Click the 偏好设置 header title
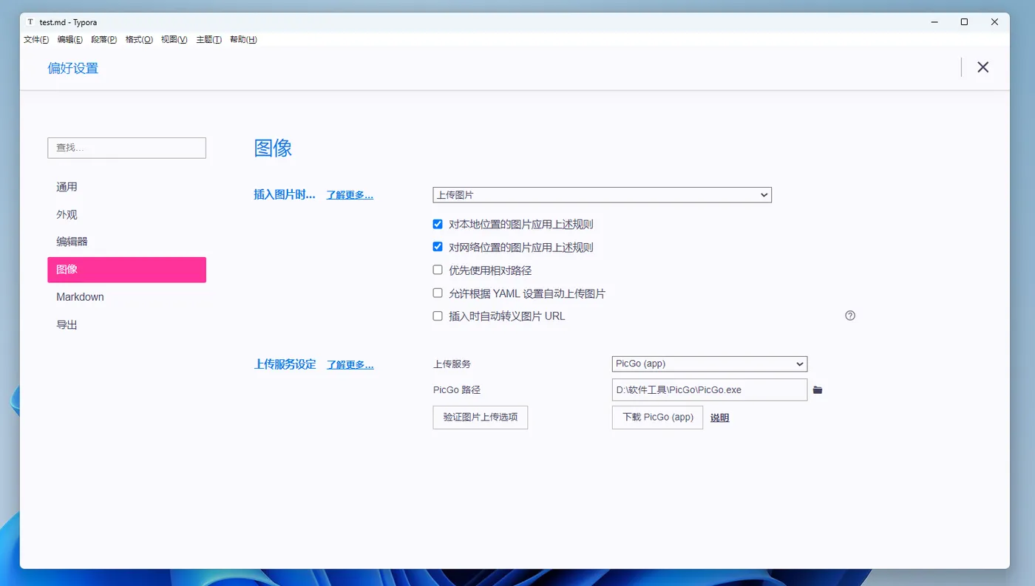The height and width of the screenshot is (586, 1035). pos(73,68)
